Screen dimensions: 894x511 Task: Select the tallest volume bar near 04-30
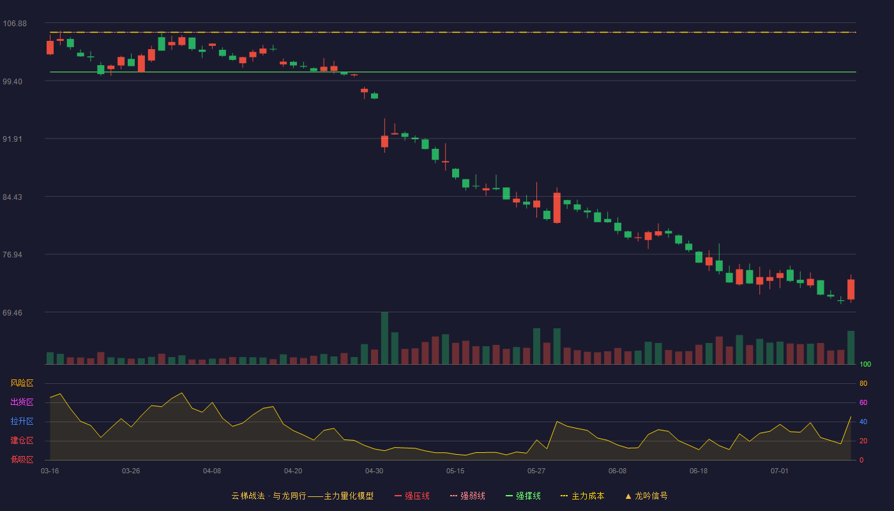click(384, 338)
